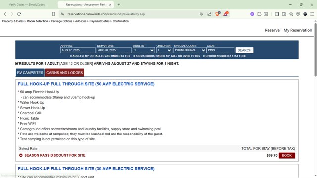Click Property & Dates breadcrumb
The width and height of the screenshot is (317, 178).
(13, 21)
